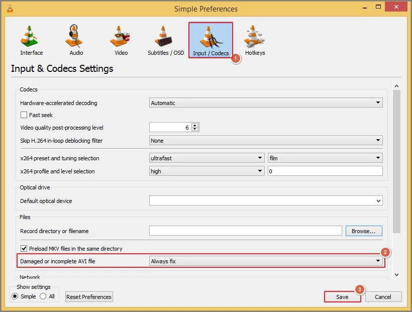Open the x264 tuning dropdown showing film
Screen dimensions: 412x312
pos(325,158)
